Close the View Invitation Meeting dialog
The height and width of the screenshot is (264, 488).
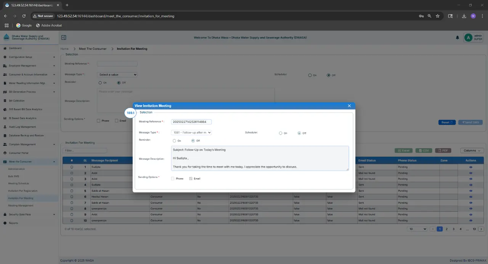pos(349,106)
